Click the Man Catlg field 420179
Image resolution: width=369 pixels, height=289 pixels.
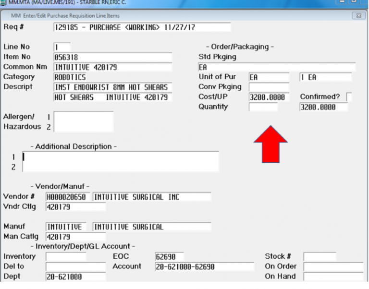(75, 237)
